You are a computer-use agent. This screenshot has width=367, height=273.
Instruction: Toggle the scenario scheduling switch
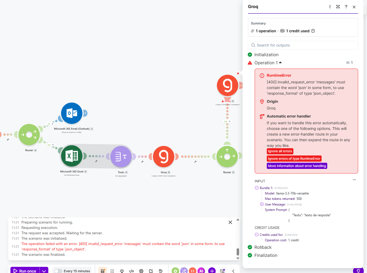click(x=58, y=271)
